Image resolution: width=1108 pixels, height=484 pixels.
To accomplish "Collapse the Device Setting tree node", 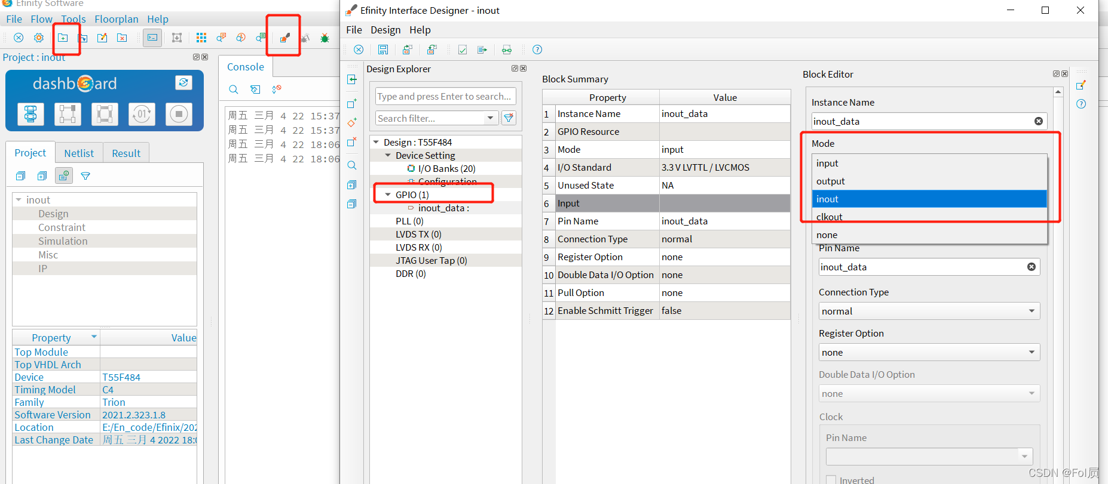I will pyautogui.click(x=388, y=155).
